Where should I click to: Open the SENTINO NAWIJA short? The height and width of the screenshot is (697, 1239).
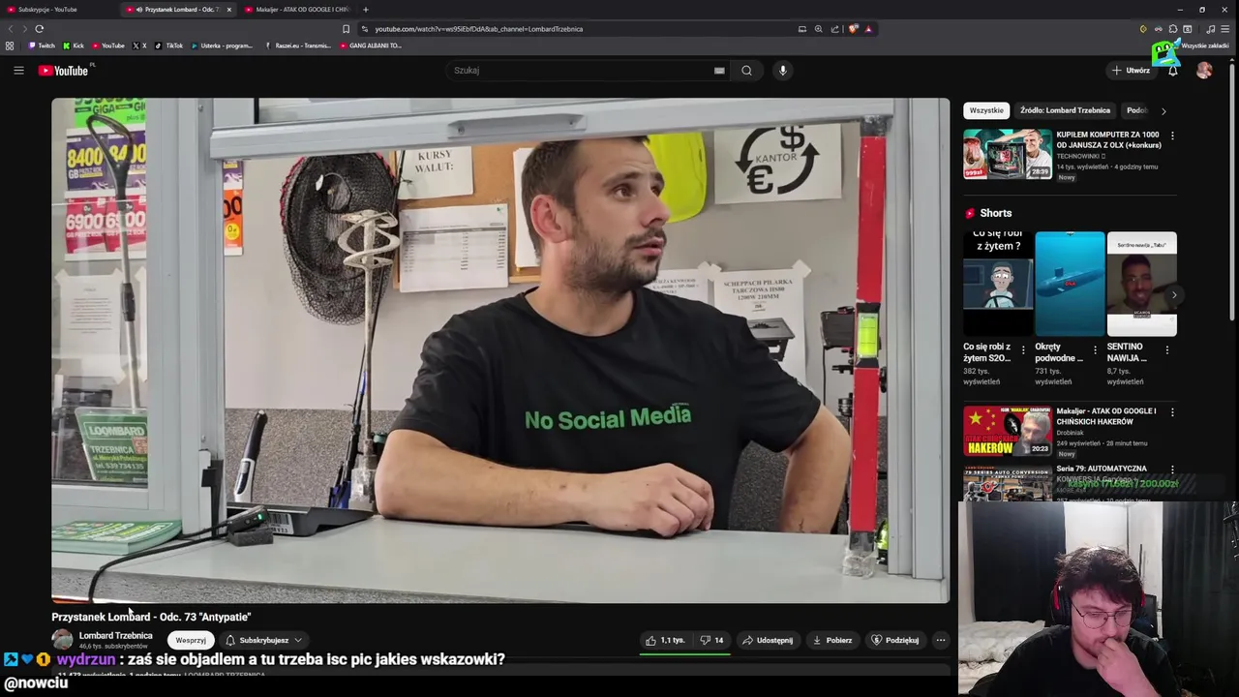[1141, 284]
